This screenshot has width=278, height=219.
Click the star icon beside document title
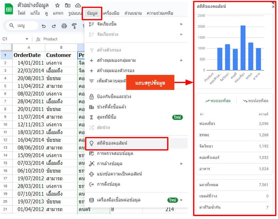[57, 6]
